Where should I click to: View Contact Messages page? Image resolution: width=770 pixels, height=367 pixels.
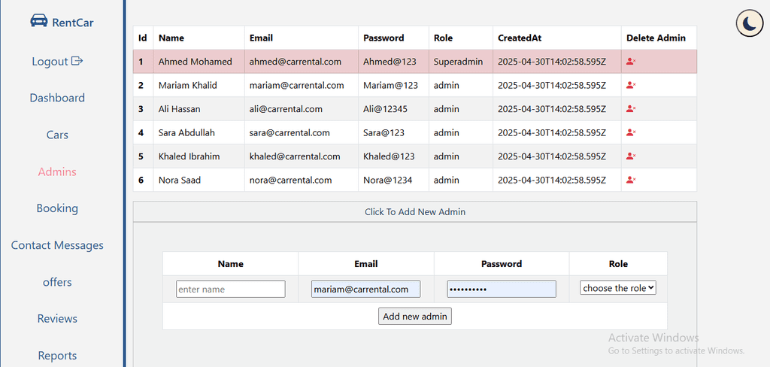click(x=57, y=245)
